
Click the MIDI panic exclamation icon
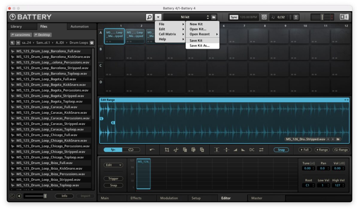click(296, 17)
